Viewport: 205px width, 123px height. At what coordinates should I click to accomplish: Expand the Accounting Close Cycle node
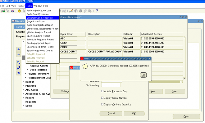click(x=23, y=94)
